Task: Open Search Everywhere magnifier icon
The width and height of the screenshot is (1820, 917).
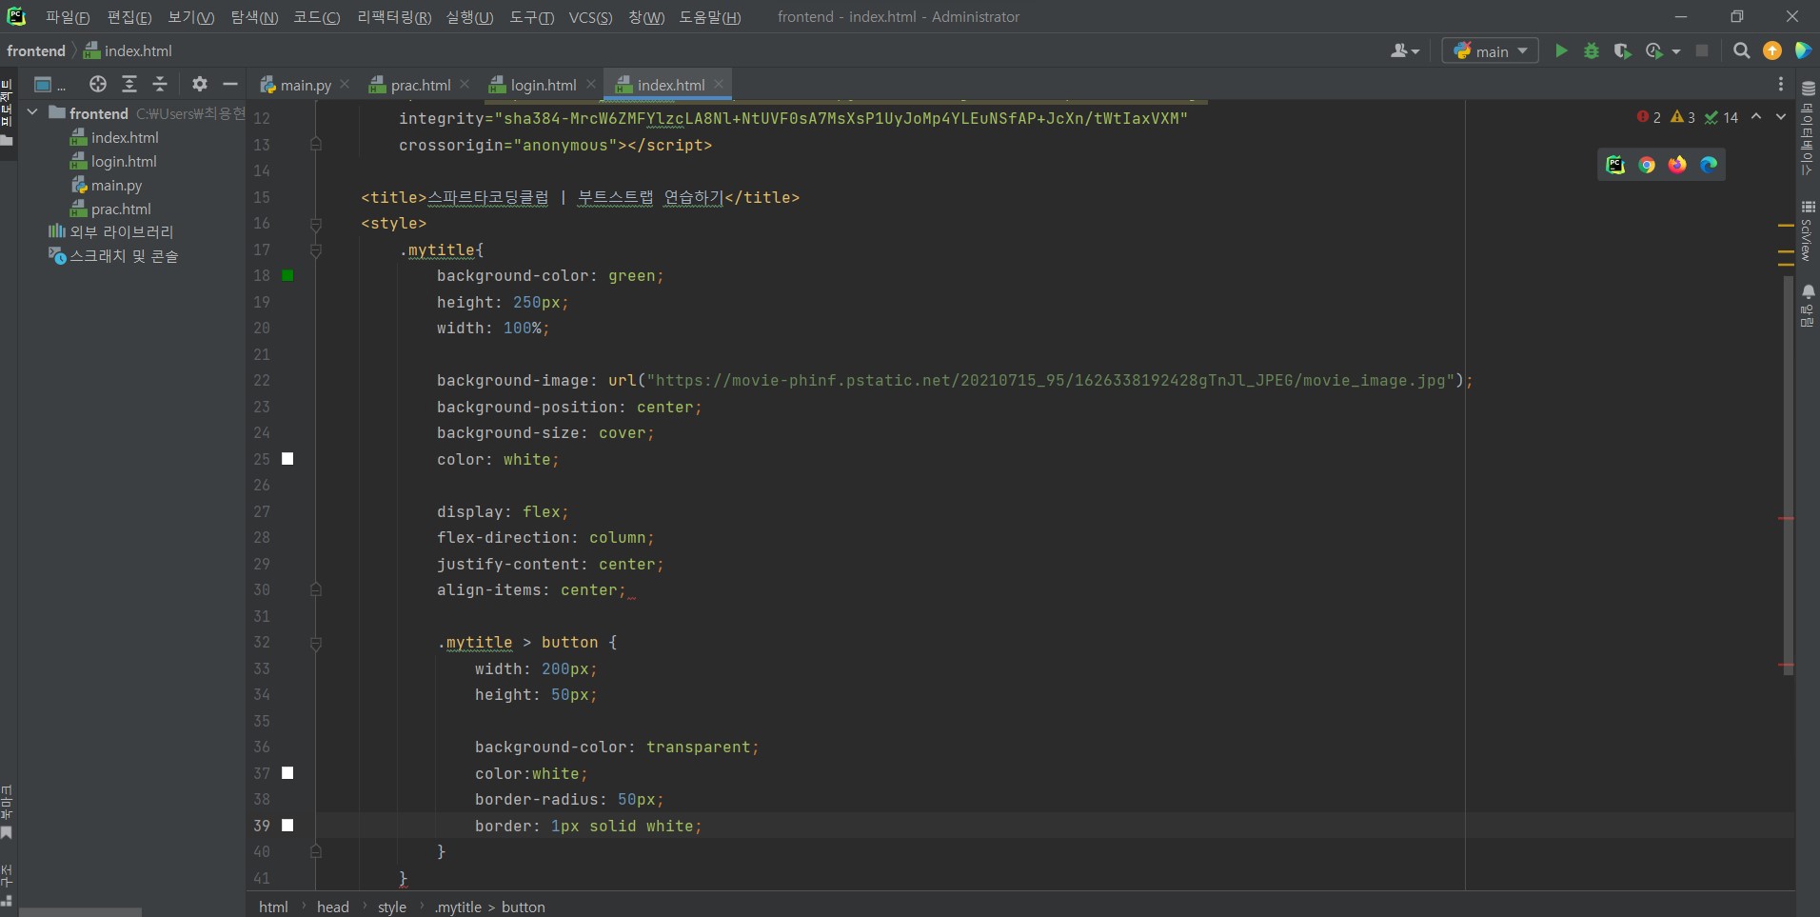Action: [1742, 51]
